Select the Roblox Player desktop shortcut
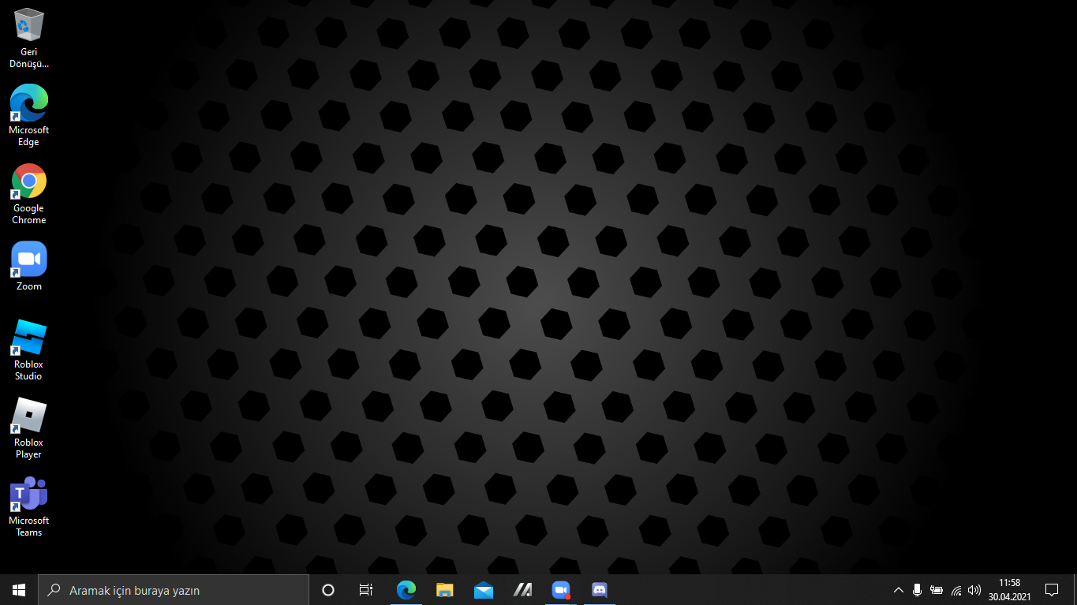Viewport: 1077px width, 605px height. [29, 428]
